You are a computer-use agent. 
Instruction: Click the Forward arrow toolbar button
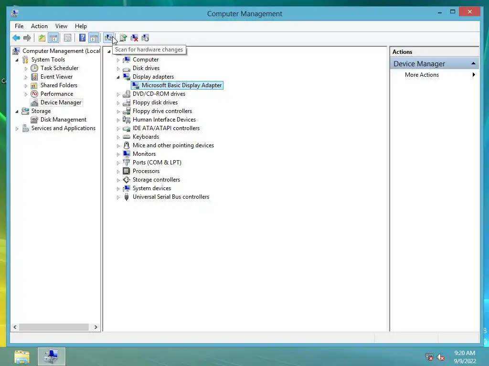click(27, 38)
